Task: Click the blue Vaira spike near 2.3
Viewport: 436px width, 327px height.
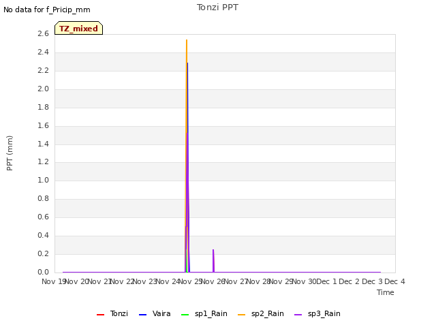Action: (188, 64)
